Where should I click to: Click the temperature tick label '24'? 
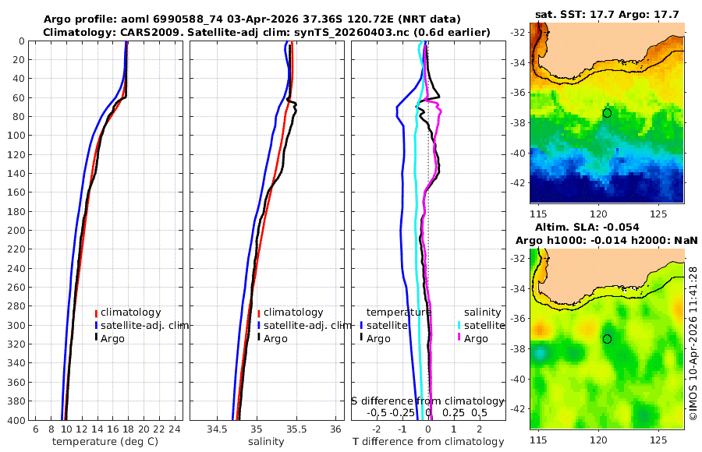pos(174,429)
